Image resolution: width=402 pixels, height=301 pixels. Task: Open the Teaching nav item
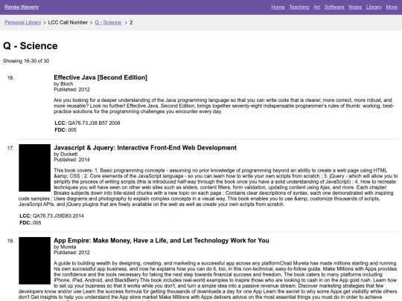click(299, 7)
